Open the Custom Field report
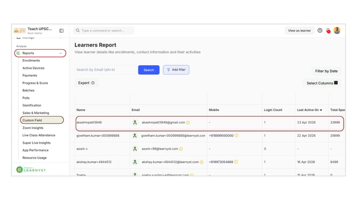This screenshot has width=357, height=200. point(42,120)
